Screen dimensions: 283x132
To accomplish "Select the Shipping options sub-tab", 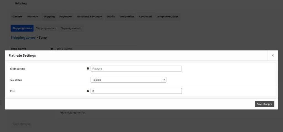I will 46,28.
